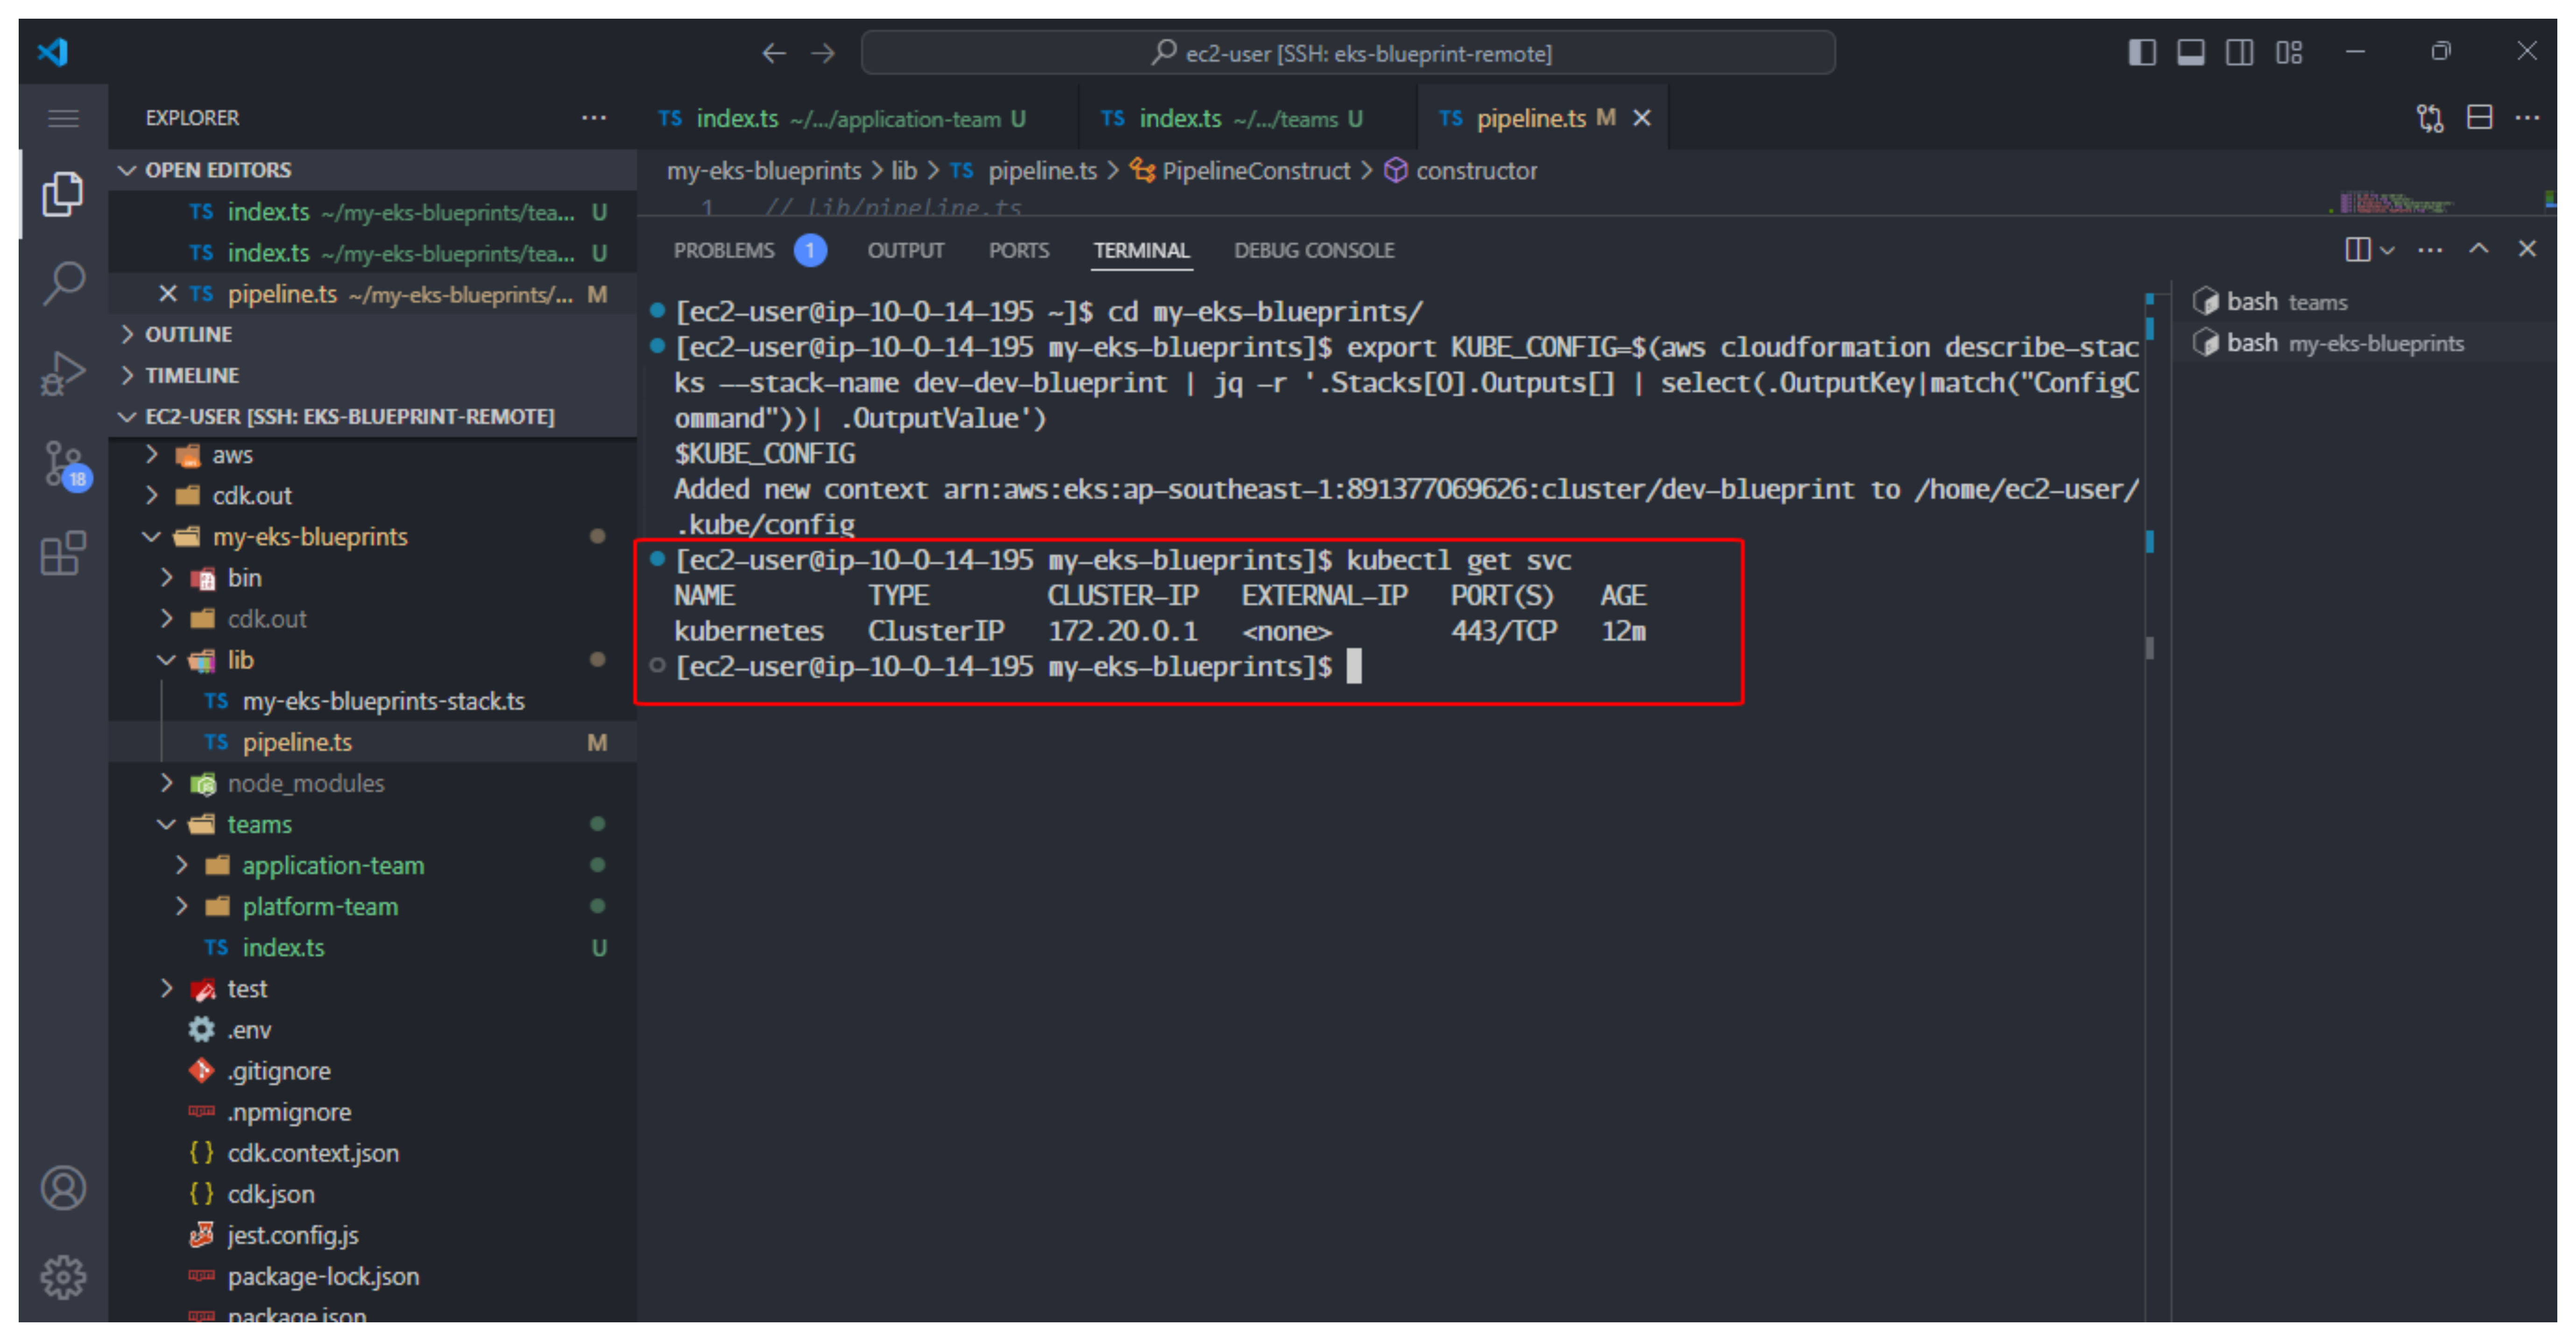This screenshot has height=1341, width=2576.
Task: Open the hamburger application menu
Action: coord(63,119)
